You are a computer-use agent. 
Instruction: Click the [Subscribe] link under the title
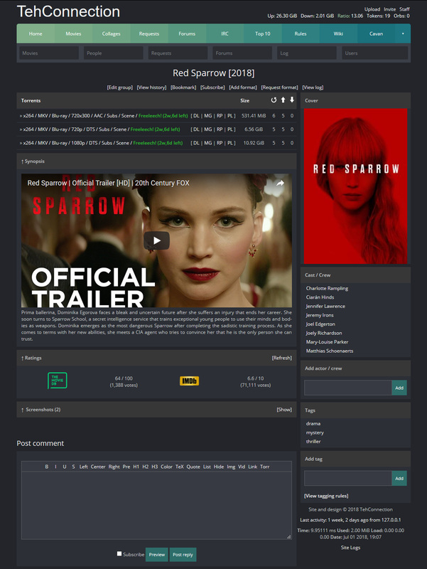[x=212, y=87]
